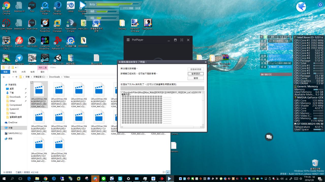This screenshot has width=325, height=182.
Task: Click 簡單資訊 button in error dialog
Action: pos(196,74)
